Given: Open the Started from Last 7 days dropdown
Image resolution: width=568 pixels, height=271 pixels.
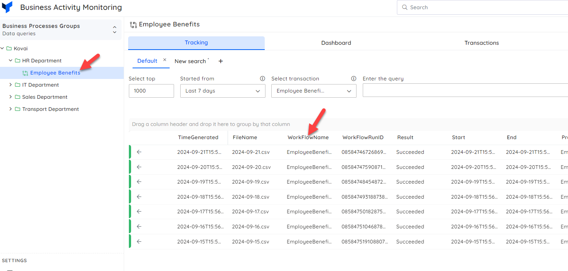Looking at the screenshot, I should 223,91.
